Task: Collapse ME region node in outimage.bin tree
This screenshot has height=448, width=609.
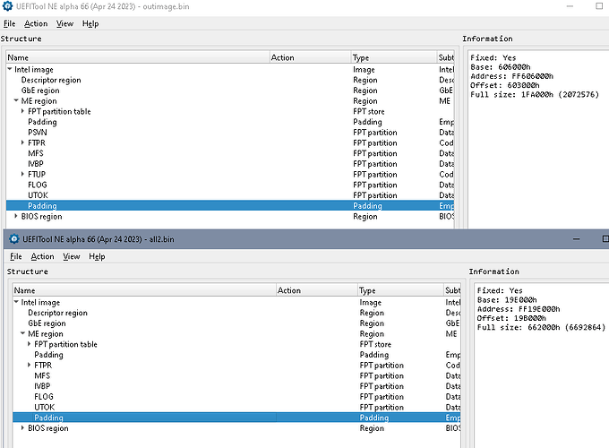Action: [x=16, y=100]
